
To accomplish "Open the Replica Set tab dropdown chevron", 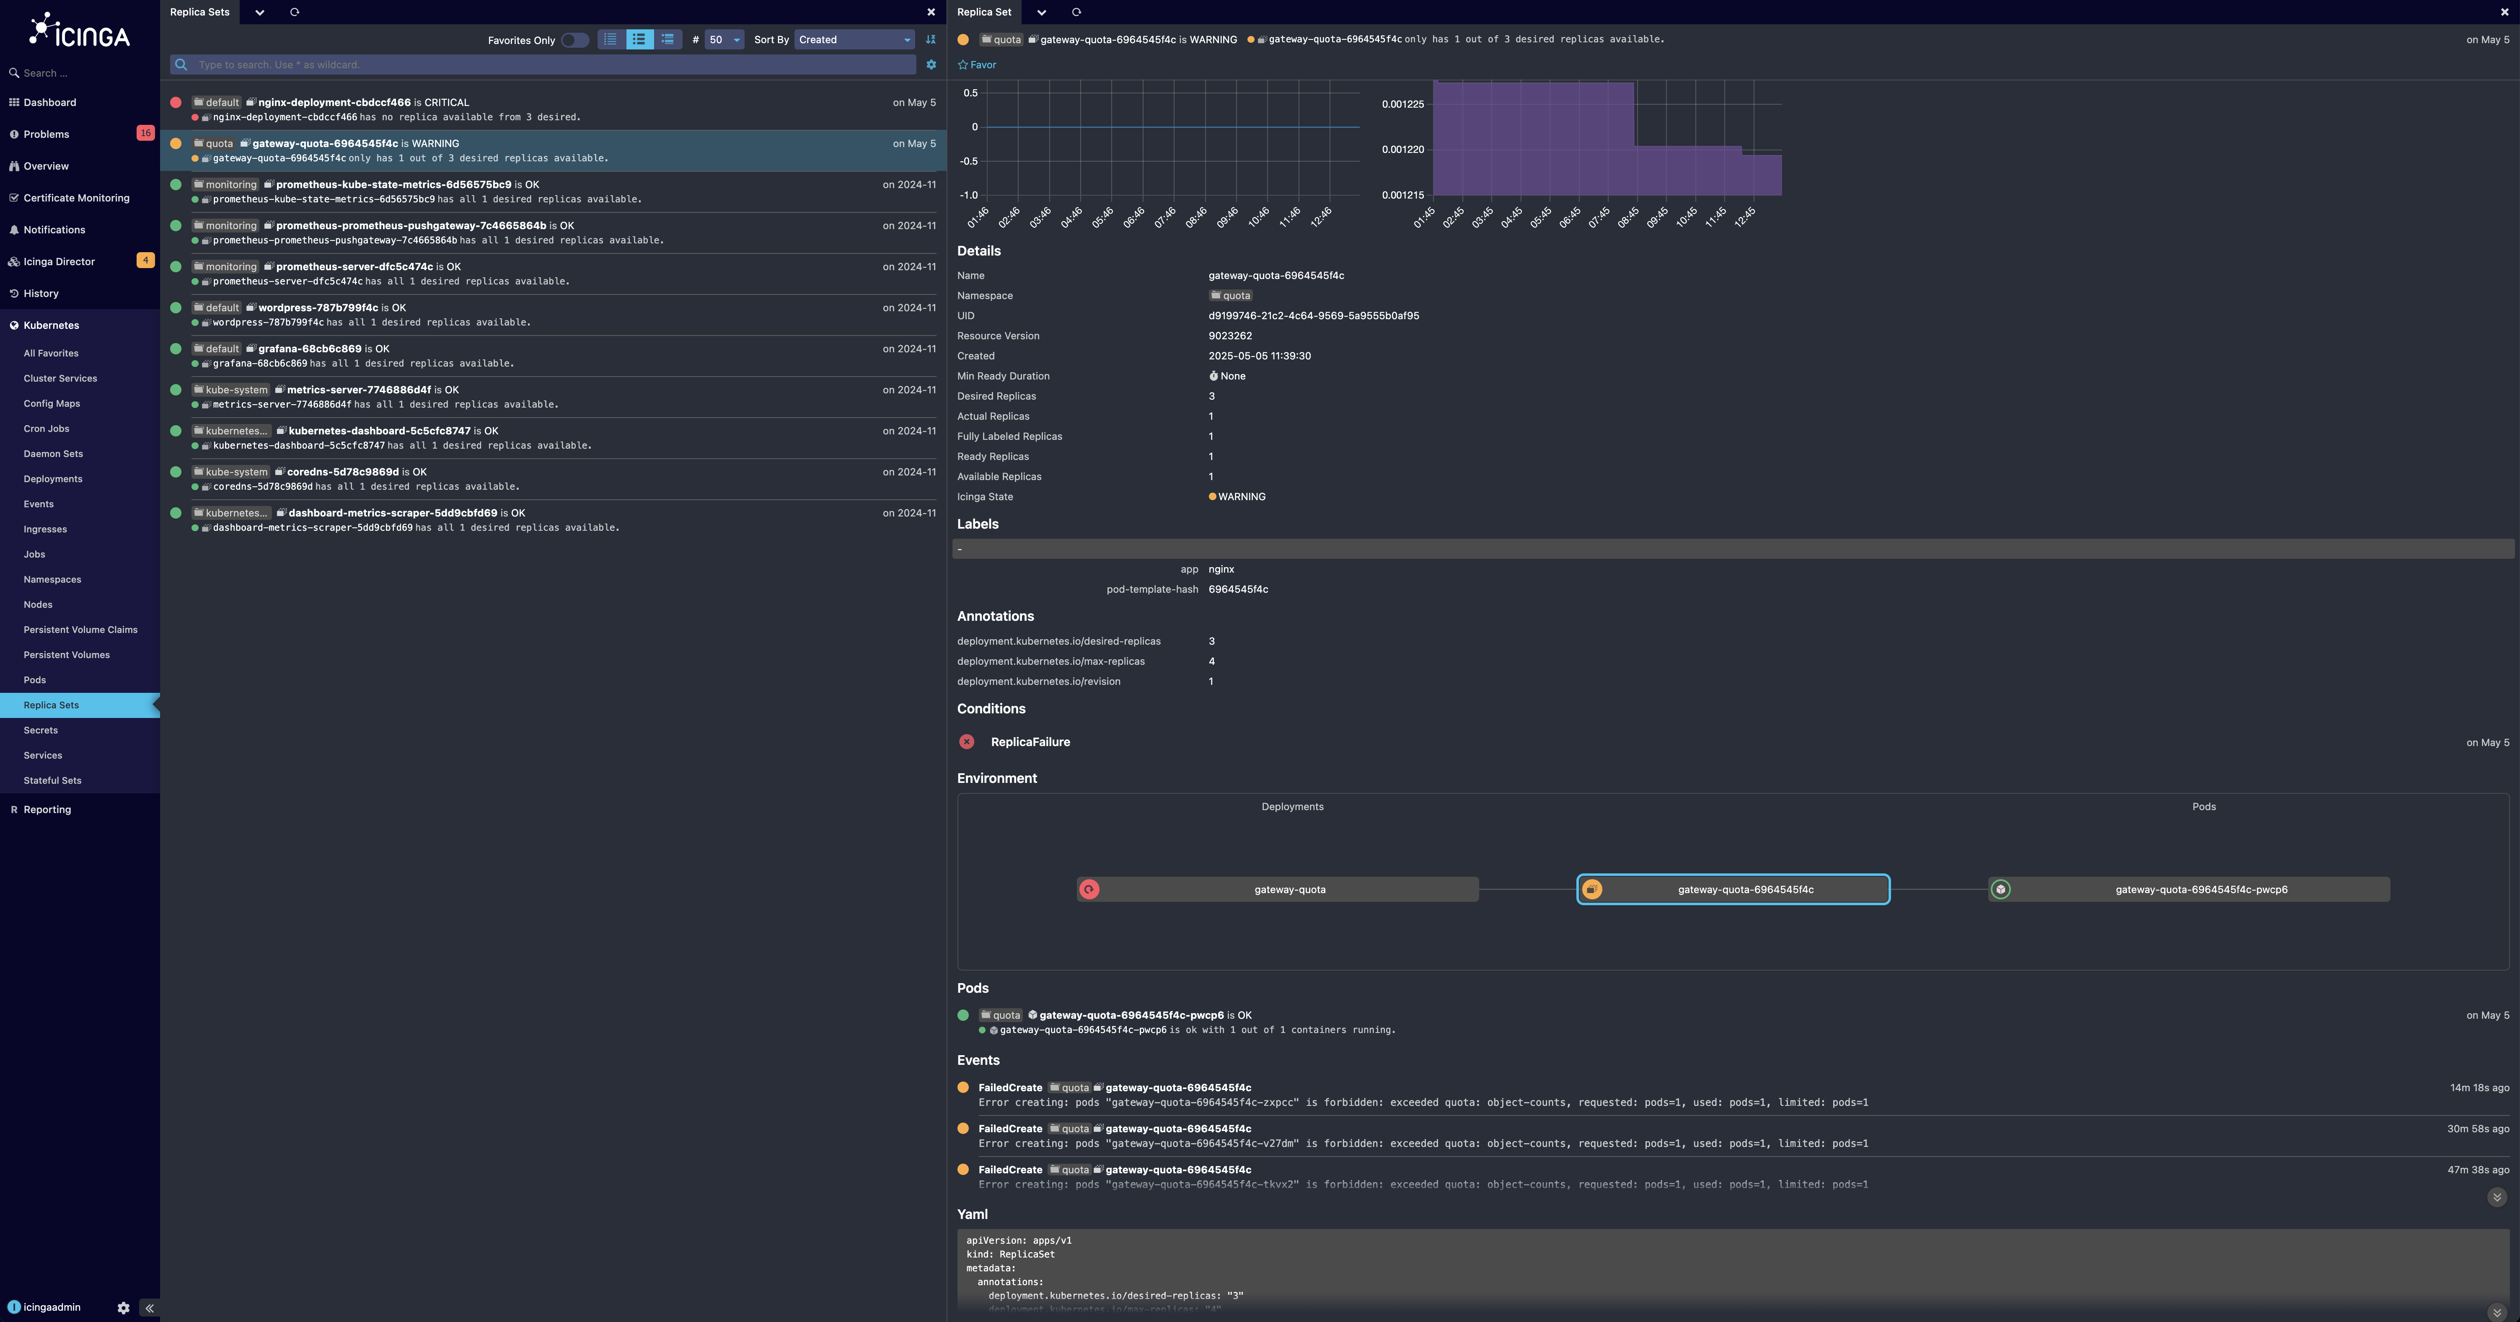I will tap(1041, 12).
